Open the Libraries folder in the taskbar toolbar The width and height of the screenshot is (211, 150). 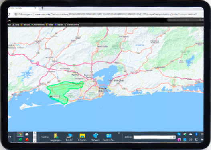click(82, 137)
